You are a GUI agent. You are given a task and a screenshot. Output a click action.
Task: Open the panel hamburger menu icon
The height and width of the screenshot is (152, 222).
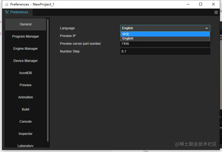coord(216,12)
